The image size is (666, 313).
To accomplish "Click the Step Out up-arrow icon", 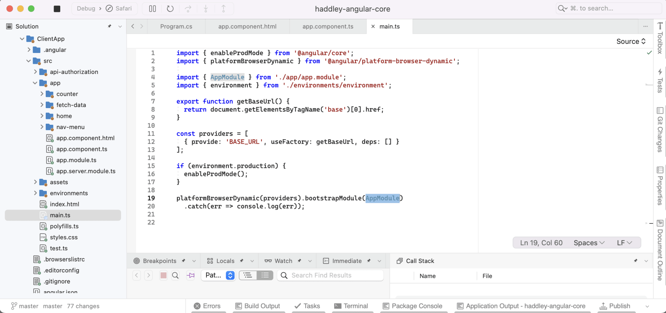I will point(223,9).
